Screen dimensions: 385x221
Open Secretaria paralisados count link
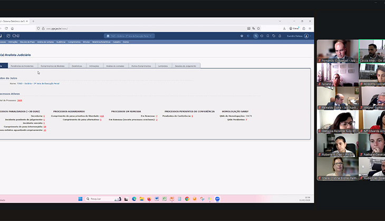(44, 116)
